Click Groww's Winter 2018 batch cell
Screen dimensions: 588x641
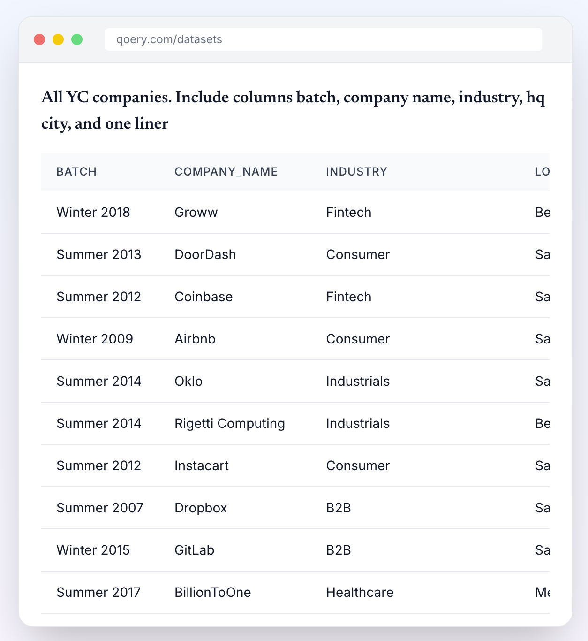[93, 212]
